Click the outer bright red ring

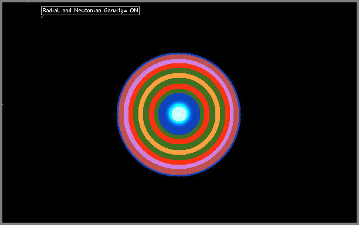179,66
